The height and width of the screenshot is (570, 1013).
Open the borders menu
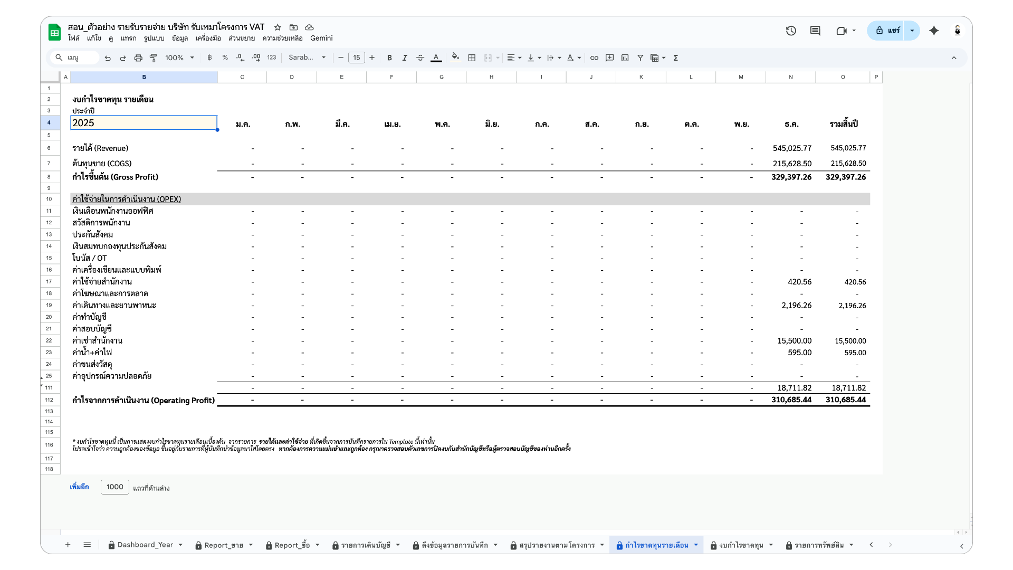[x=472, y=58]
